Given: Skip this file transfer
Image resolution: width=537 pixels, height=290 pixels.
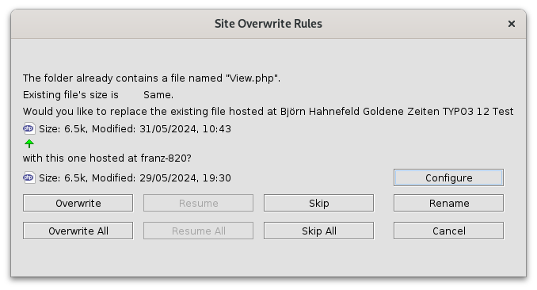Looking at the screenshot, I should (319, 204).
